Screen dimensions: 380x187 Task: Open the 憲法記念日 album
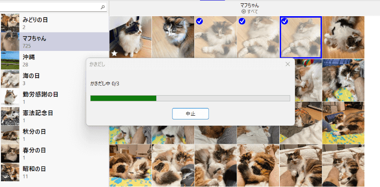click(x=54, y=116)
